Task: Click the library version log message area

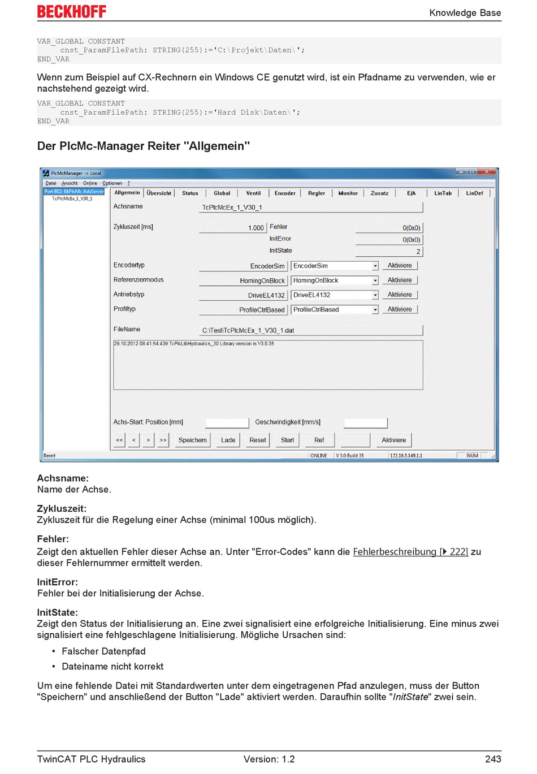Action: (268, 365)
